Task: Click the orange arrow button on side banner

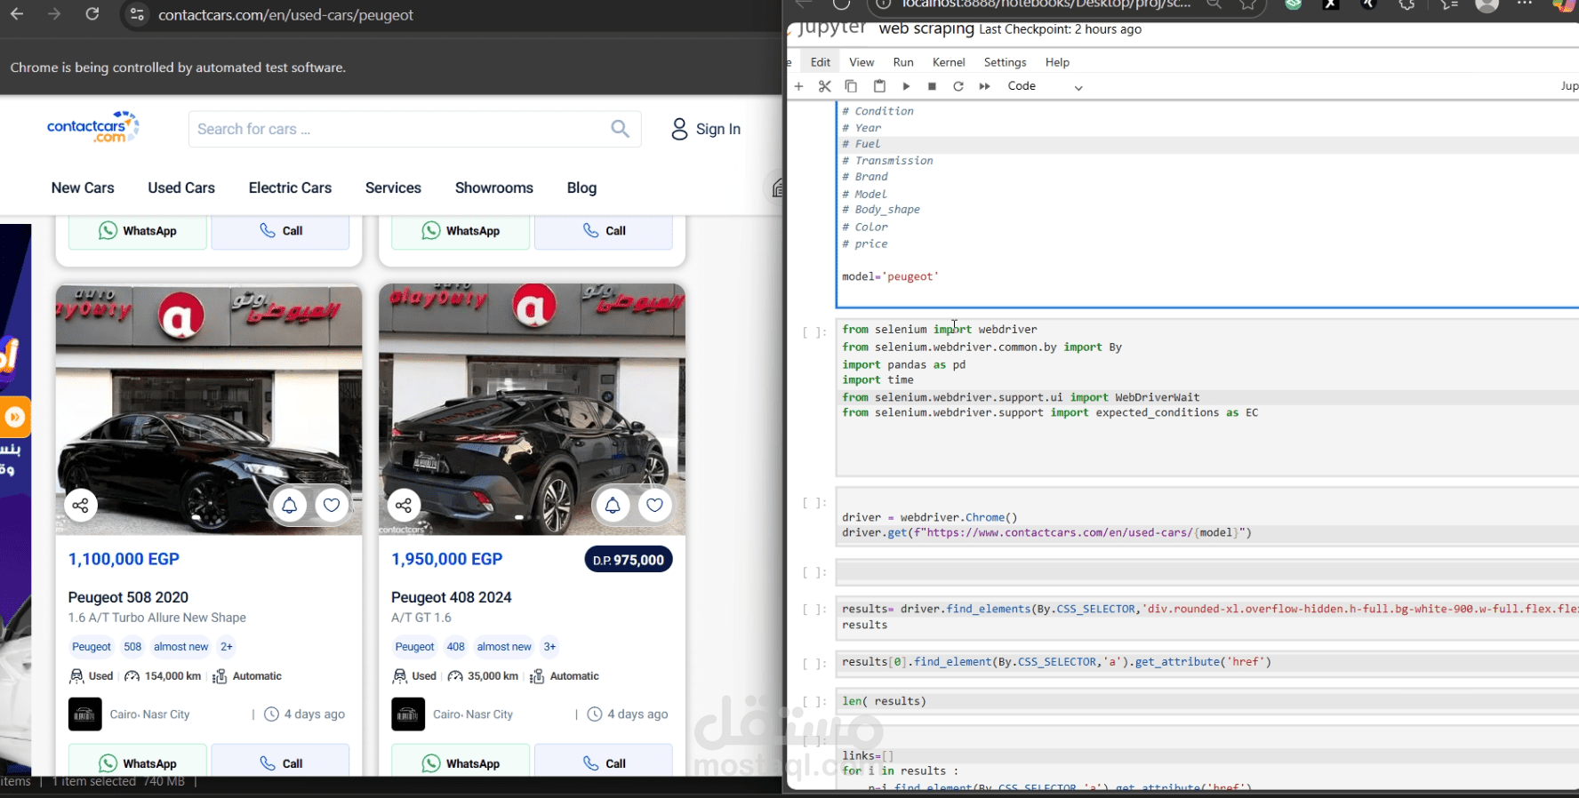Action: click(15, 417)
